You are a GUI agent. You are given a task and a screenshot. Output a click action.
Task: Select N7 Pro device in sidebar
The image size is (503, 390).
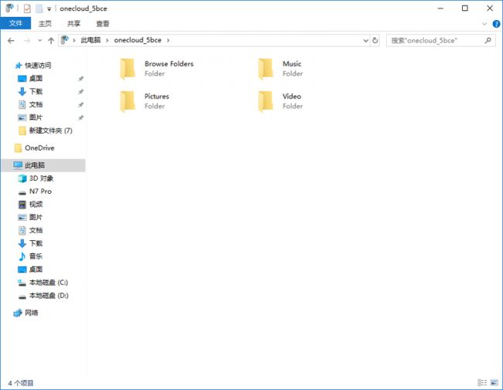click(40, 191)
